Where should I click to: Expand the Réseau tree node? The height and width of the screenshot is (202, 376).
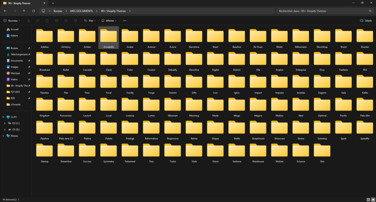click(x=3, y=136)
